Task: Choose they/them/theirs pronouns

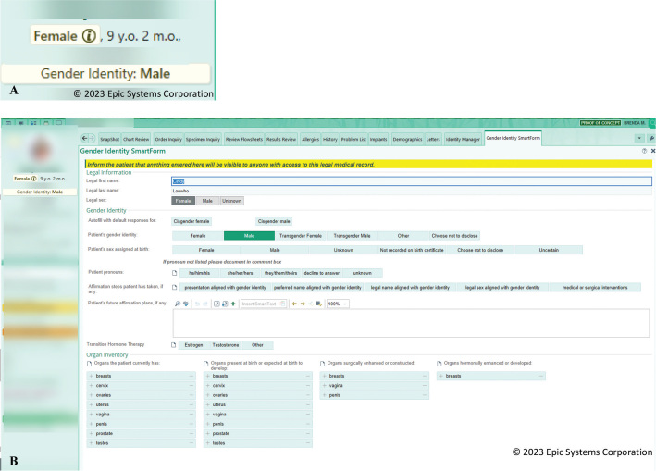Action: [280, 273]
